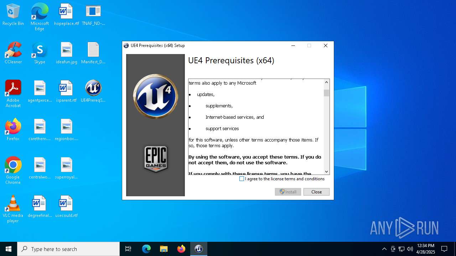
Task: Launch Microsoft Edge from the desktop
Action: tap(40, 17)
